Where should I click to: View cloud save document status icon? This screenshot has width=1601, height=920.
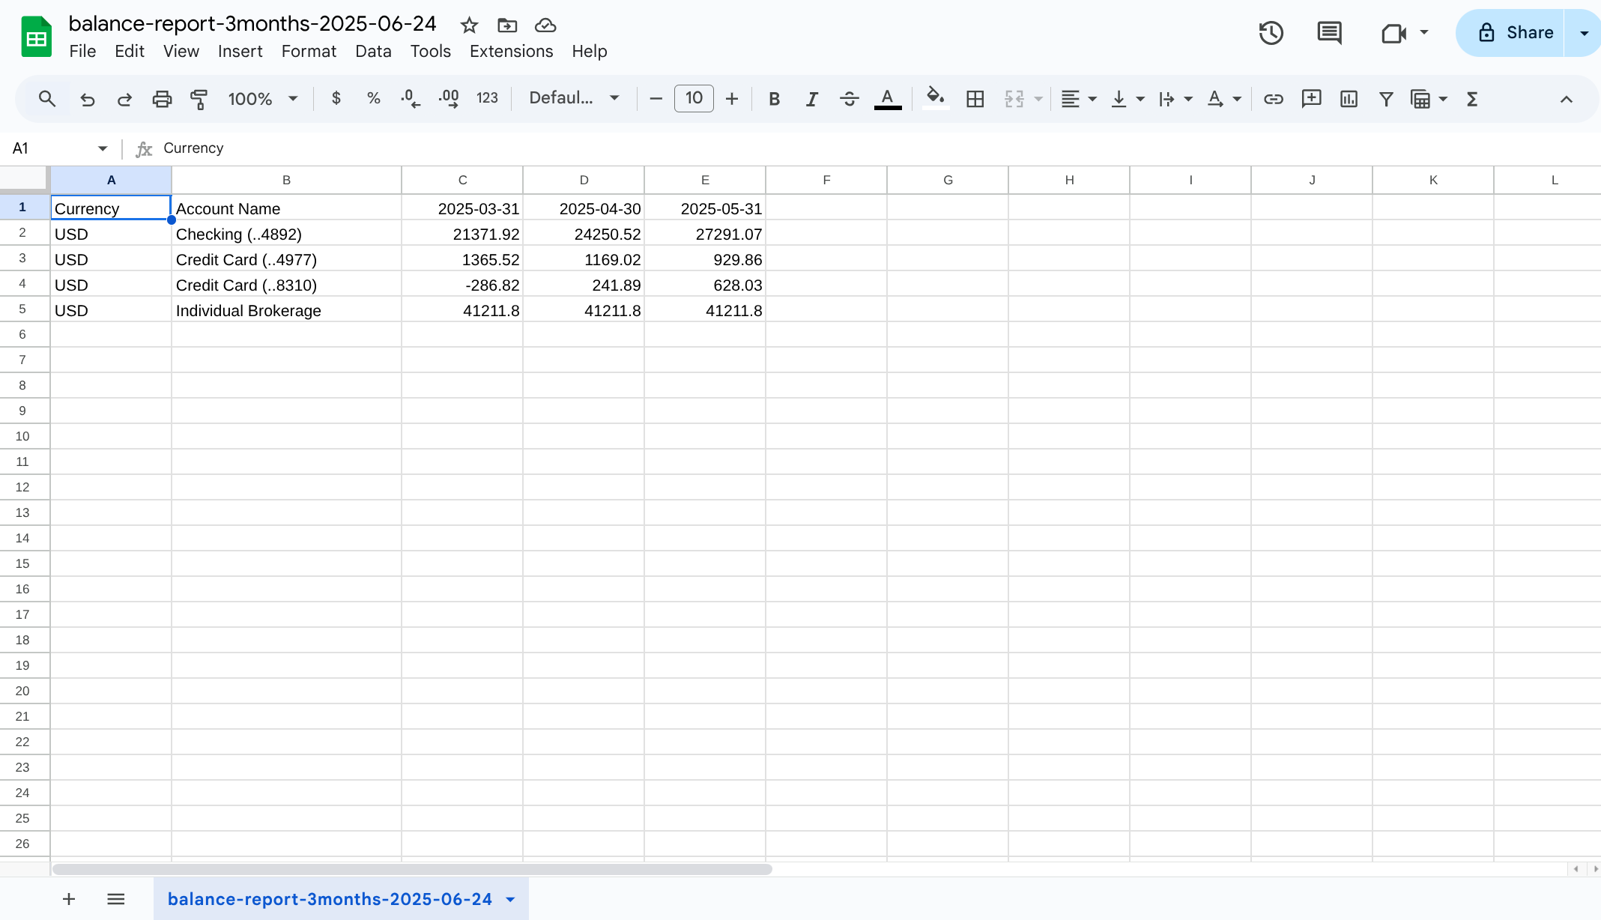(x=545, y=25)
